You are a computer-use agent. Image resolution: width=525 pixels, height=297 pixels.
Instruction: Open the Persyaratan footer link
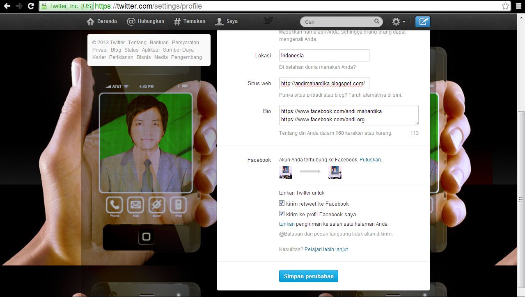(x=186, y=43)
